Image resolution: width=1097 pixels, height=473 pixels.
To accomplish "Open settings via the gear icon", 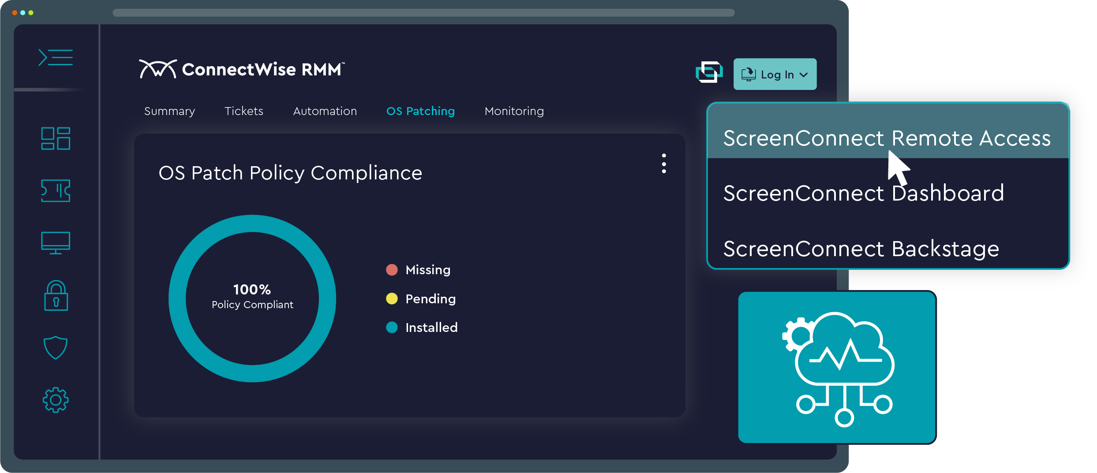I will click(56, 399).
